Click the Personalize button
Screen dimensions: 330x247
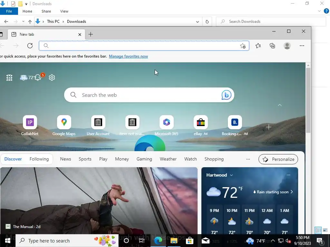pyautogui.click(x=278, y=159)
